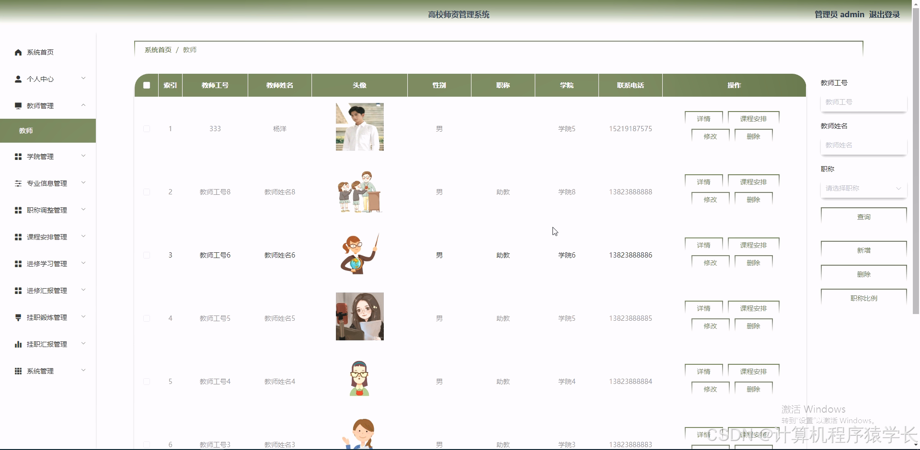The width and height of the screenshot is (920, 450).
Task: Open the 进修汇报管理 menu item
Action: [48, 291]
